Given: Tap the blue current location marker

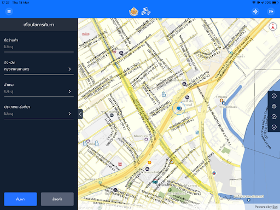Looking at the screenshot, I should (179, 108).
